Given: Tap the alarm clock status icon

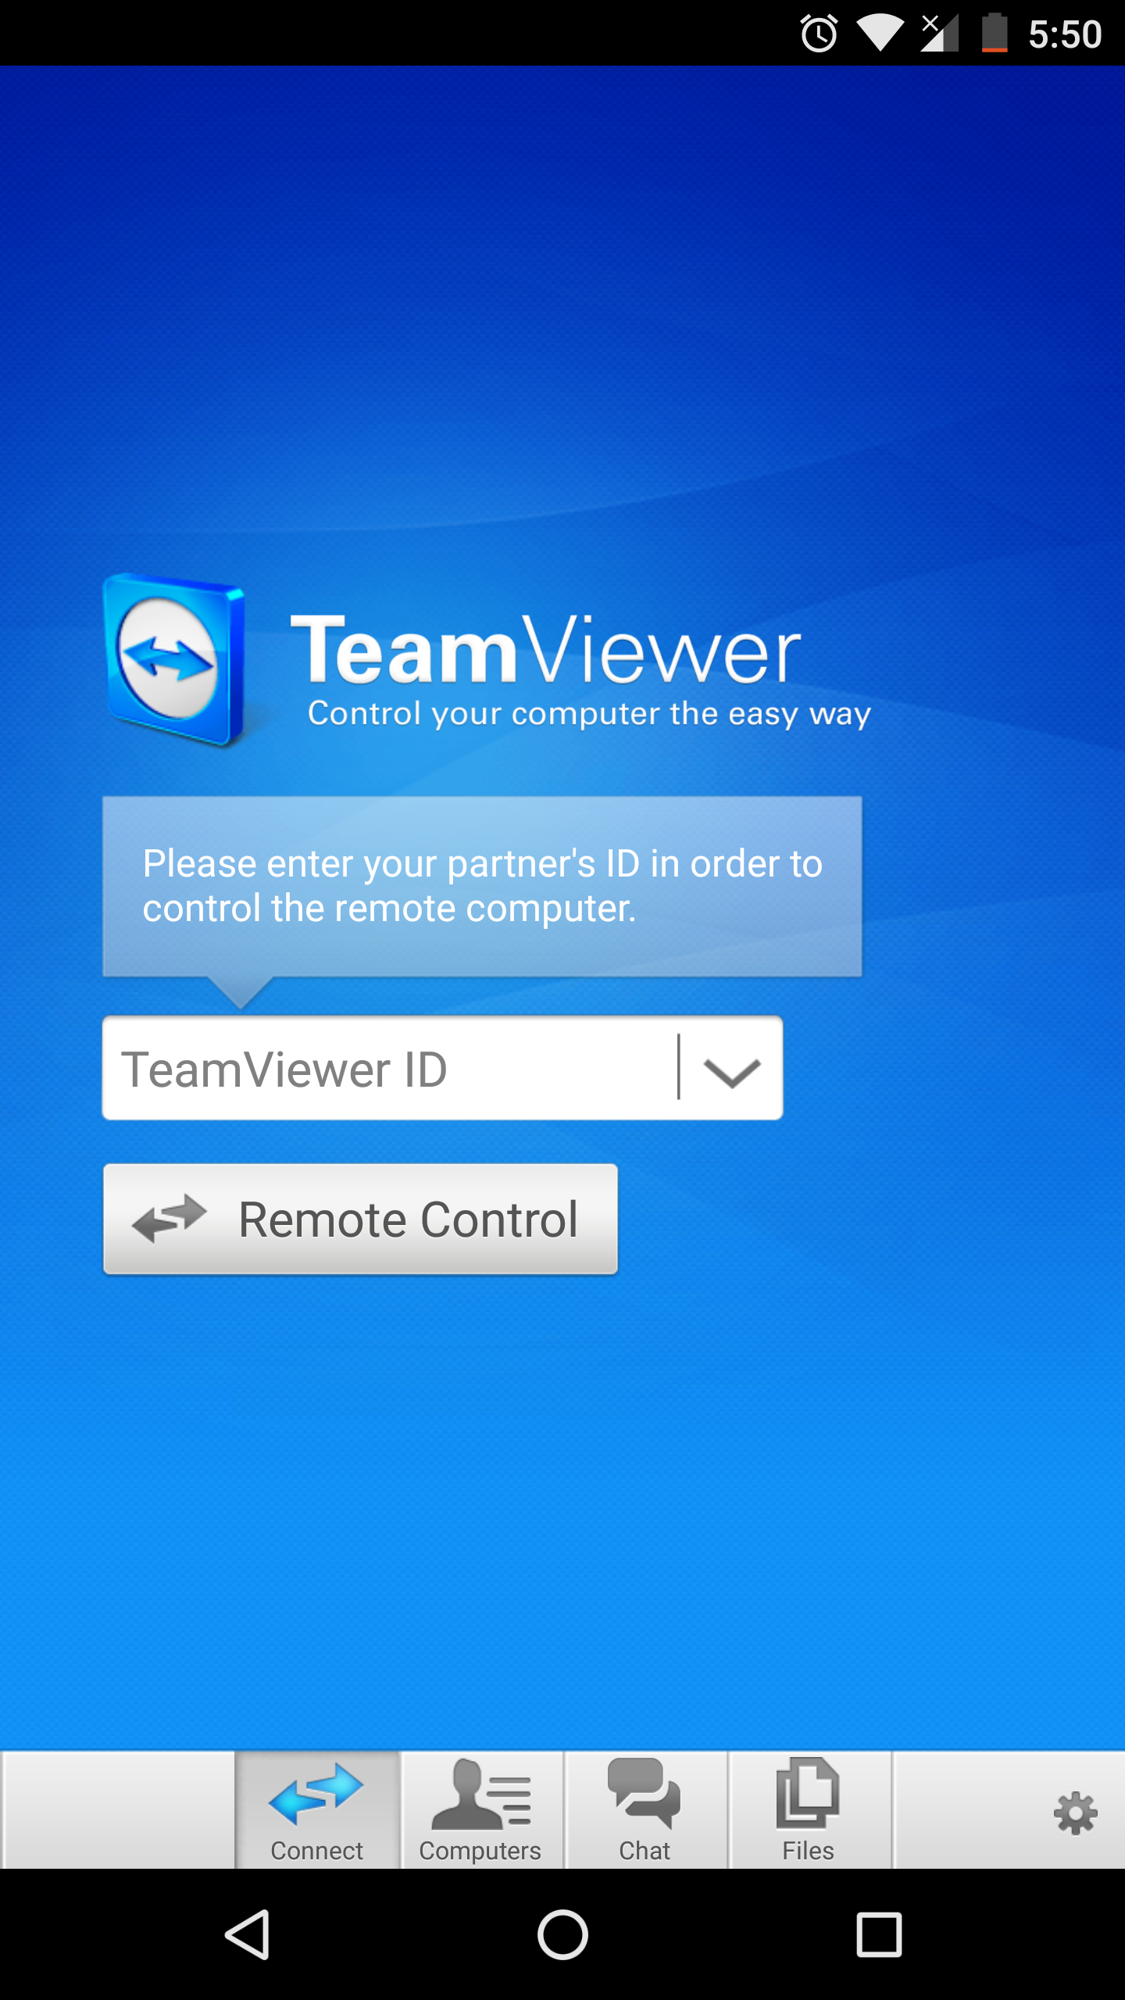Looking at the screenshot, I should click(x=820, y=34).
